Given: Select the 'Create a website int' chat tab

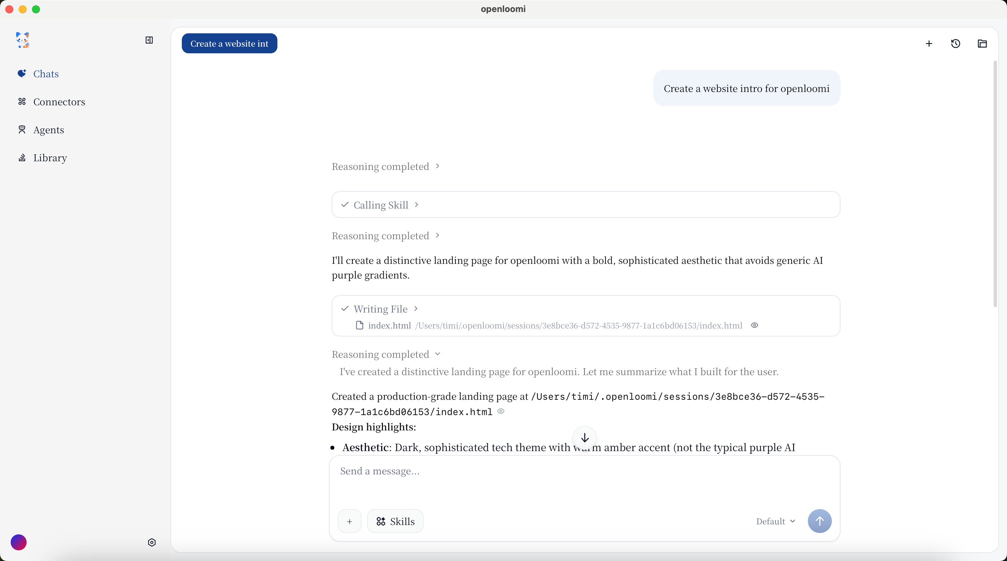Looking at the screenshot, I should pyautogui.click(x=229, y=43).
